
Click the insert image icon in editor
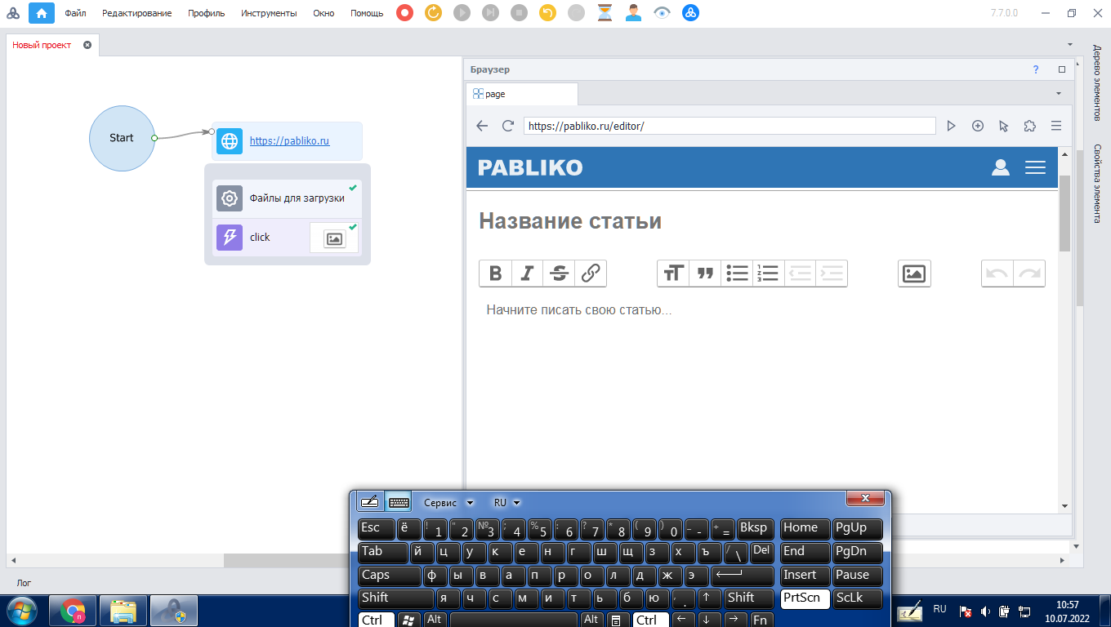914,273
